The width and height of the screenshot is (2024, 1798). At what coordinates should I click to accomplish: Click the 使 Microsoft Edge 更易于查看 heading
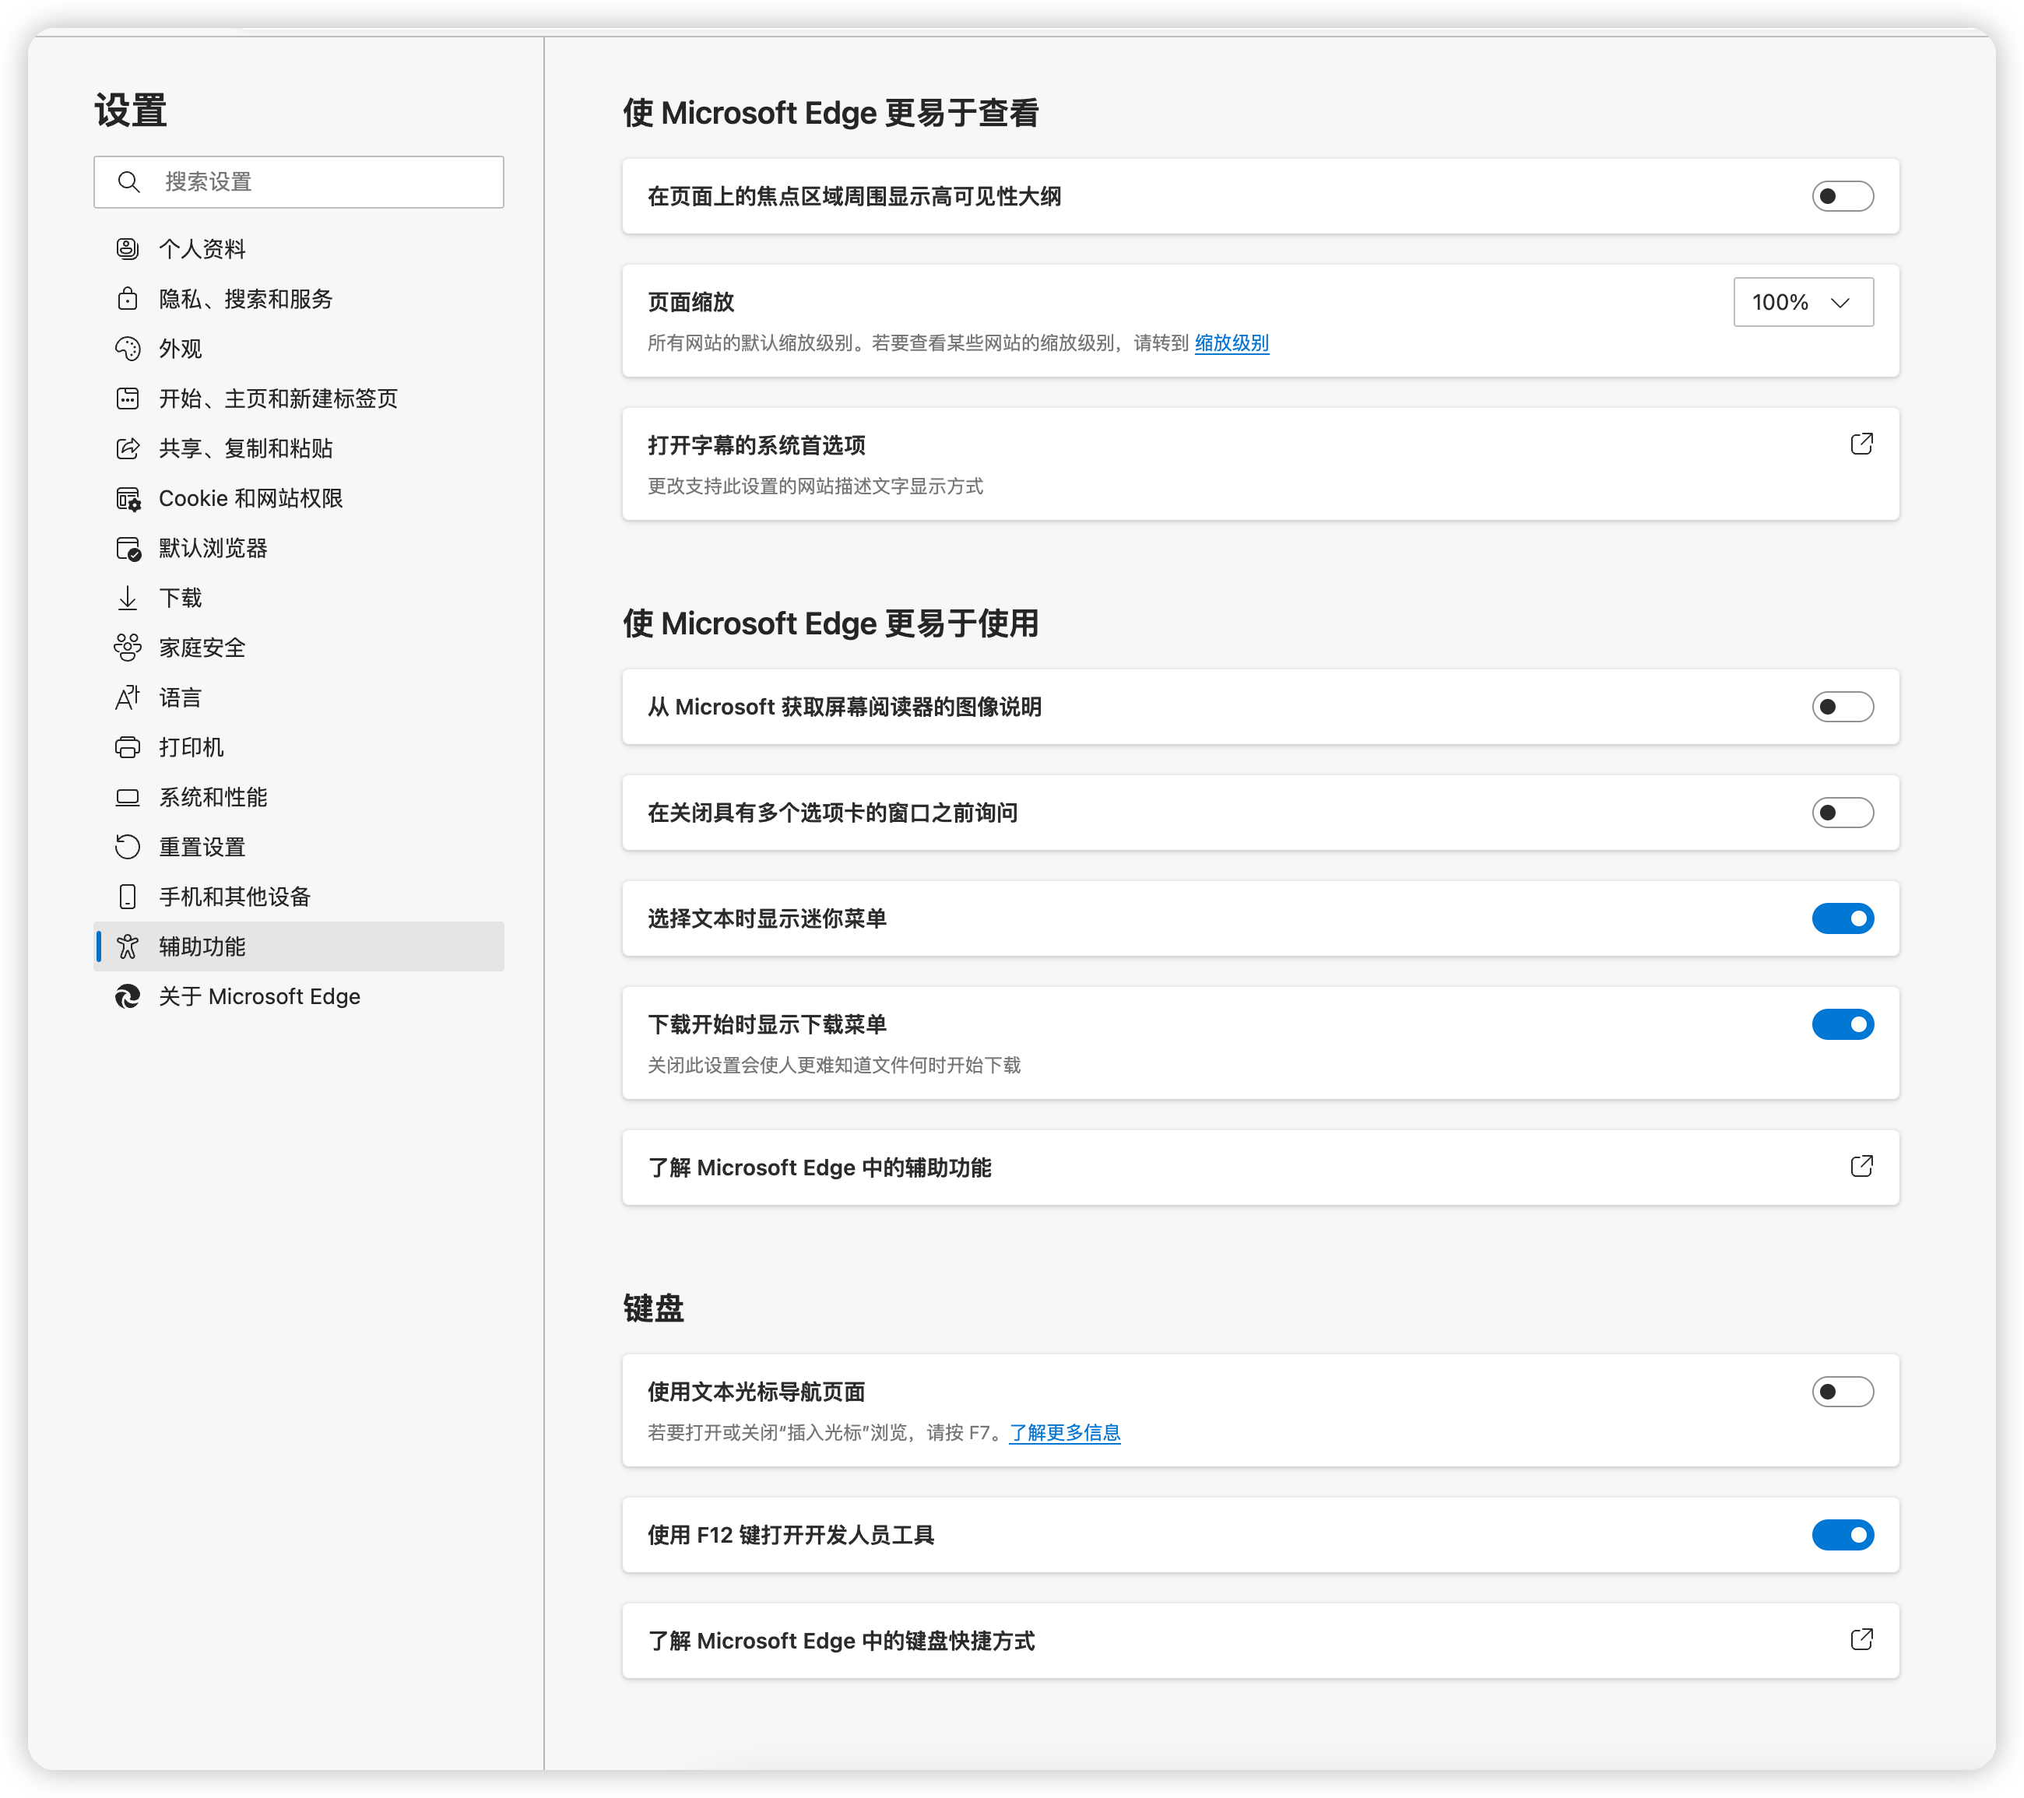click(831, 113)
